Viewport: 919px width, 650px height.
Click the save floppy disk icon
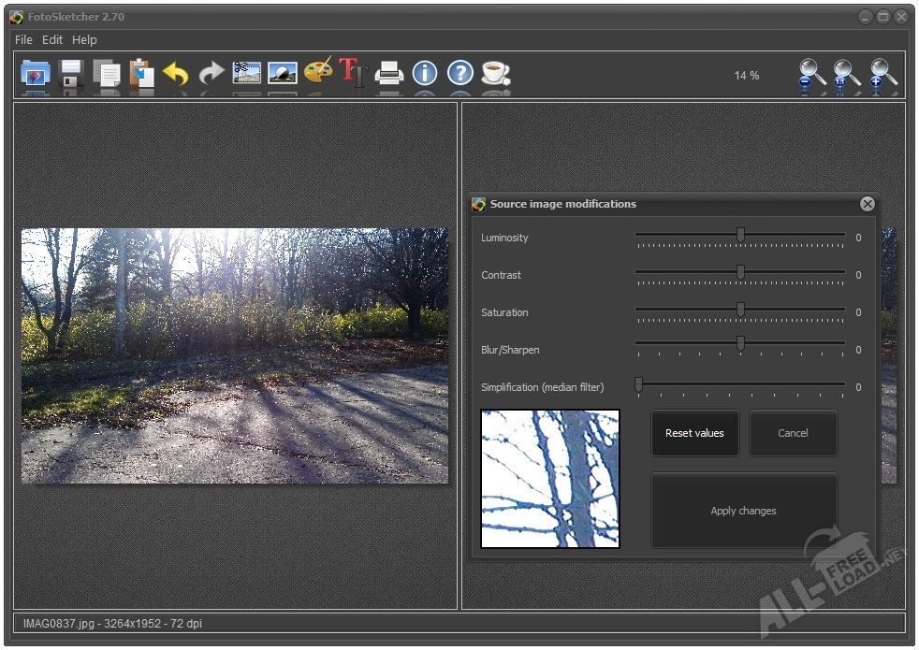tap(72, 74)
